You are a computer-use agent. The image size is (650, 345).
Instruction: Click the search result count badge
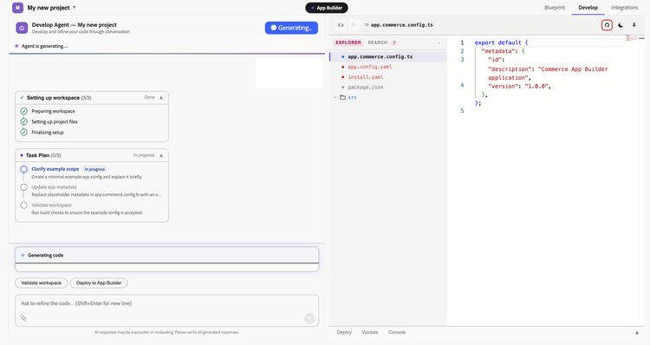[393, 42]
